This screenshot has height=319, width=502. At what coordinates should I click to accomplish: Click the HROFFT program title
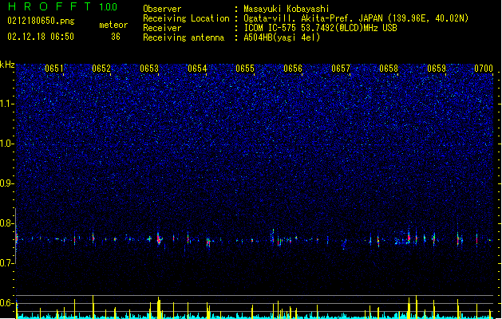pyautogui.click(x=49, y=6)
